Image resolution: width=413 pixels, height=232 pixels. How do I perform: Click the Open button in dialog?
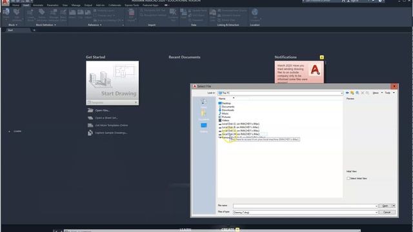tap(385, 206)
